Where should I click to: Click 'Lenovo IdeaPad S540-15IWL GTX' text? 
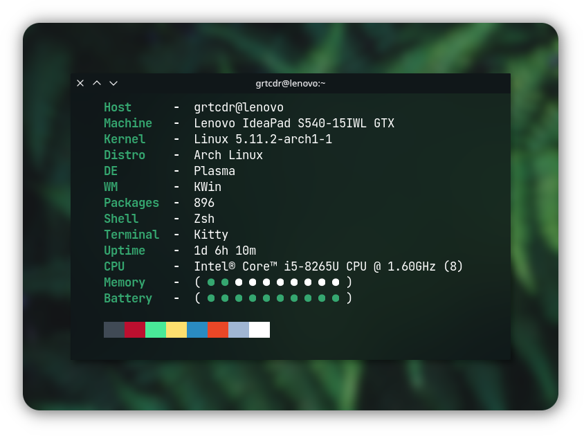[294, 123]
